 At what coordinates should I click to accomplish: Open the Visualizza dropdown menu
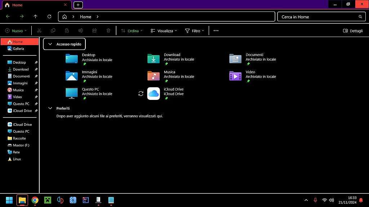[164, 31]
